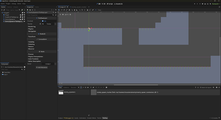221x120 pixels.
Task: Create a new resource in Inspector
Action: 28,10
